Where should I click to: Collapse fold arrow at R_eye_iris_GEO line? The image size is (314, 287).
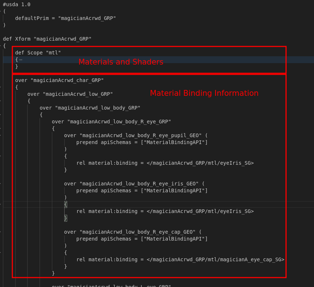pyautogui.click(x=1, y=184)
